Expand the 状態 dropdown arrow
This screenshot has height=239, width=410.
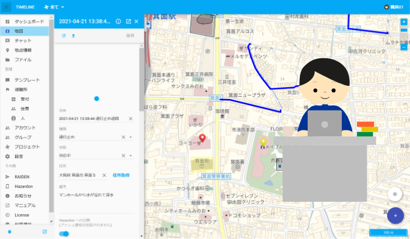[x=131, y=156]
